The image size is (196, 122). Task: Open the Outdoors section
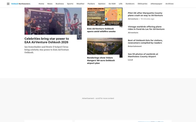[130, 4]
